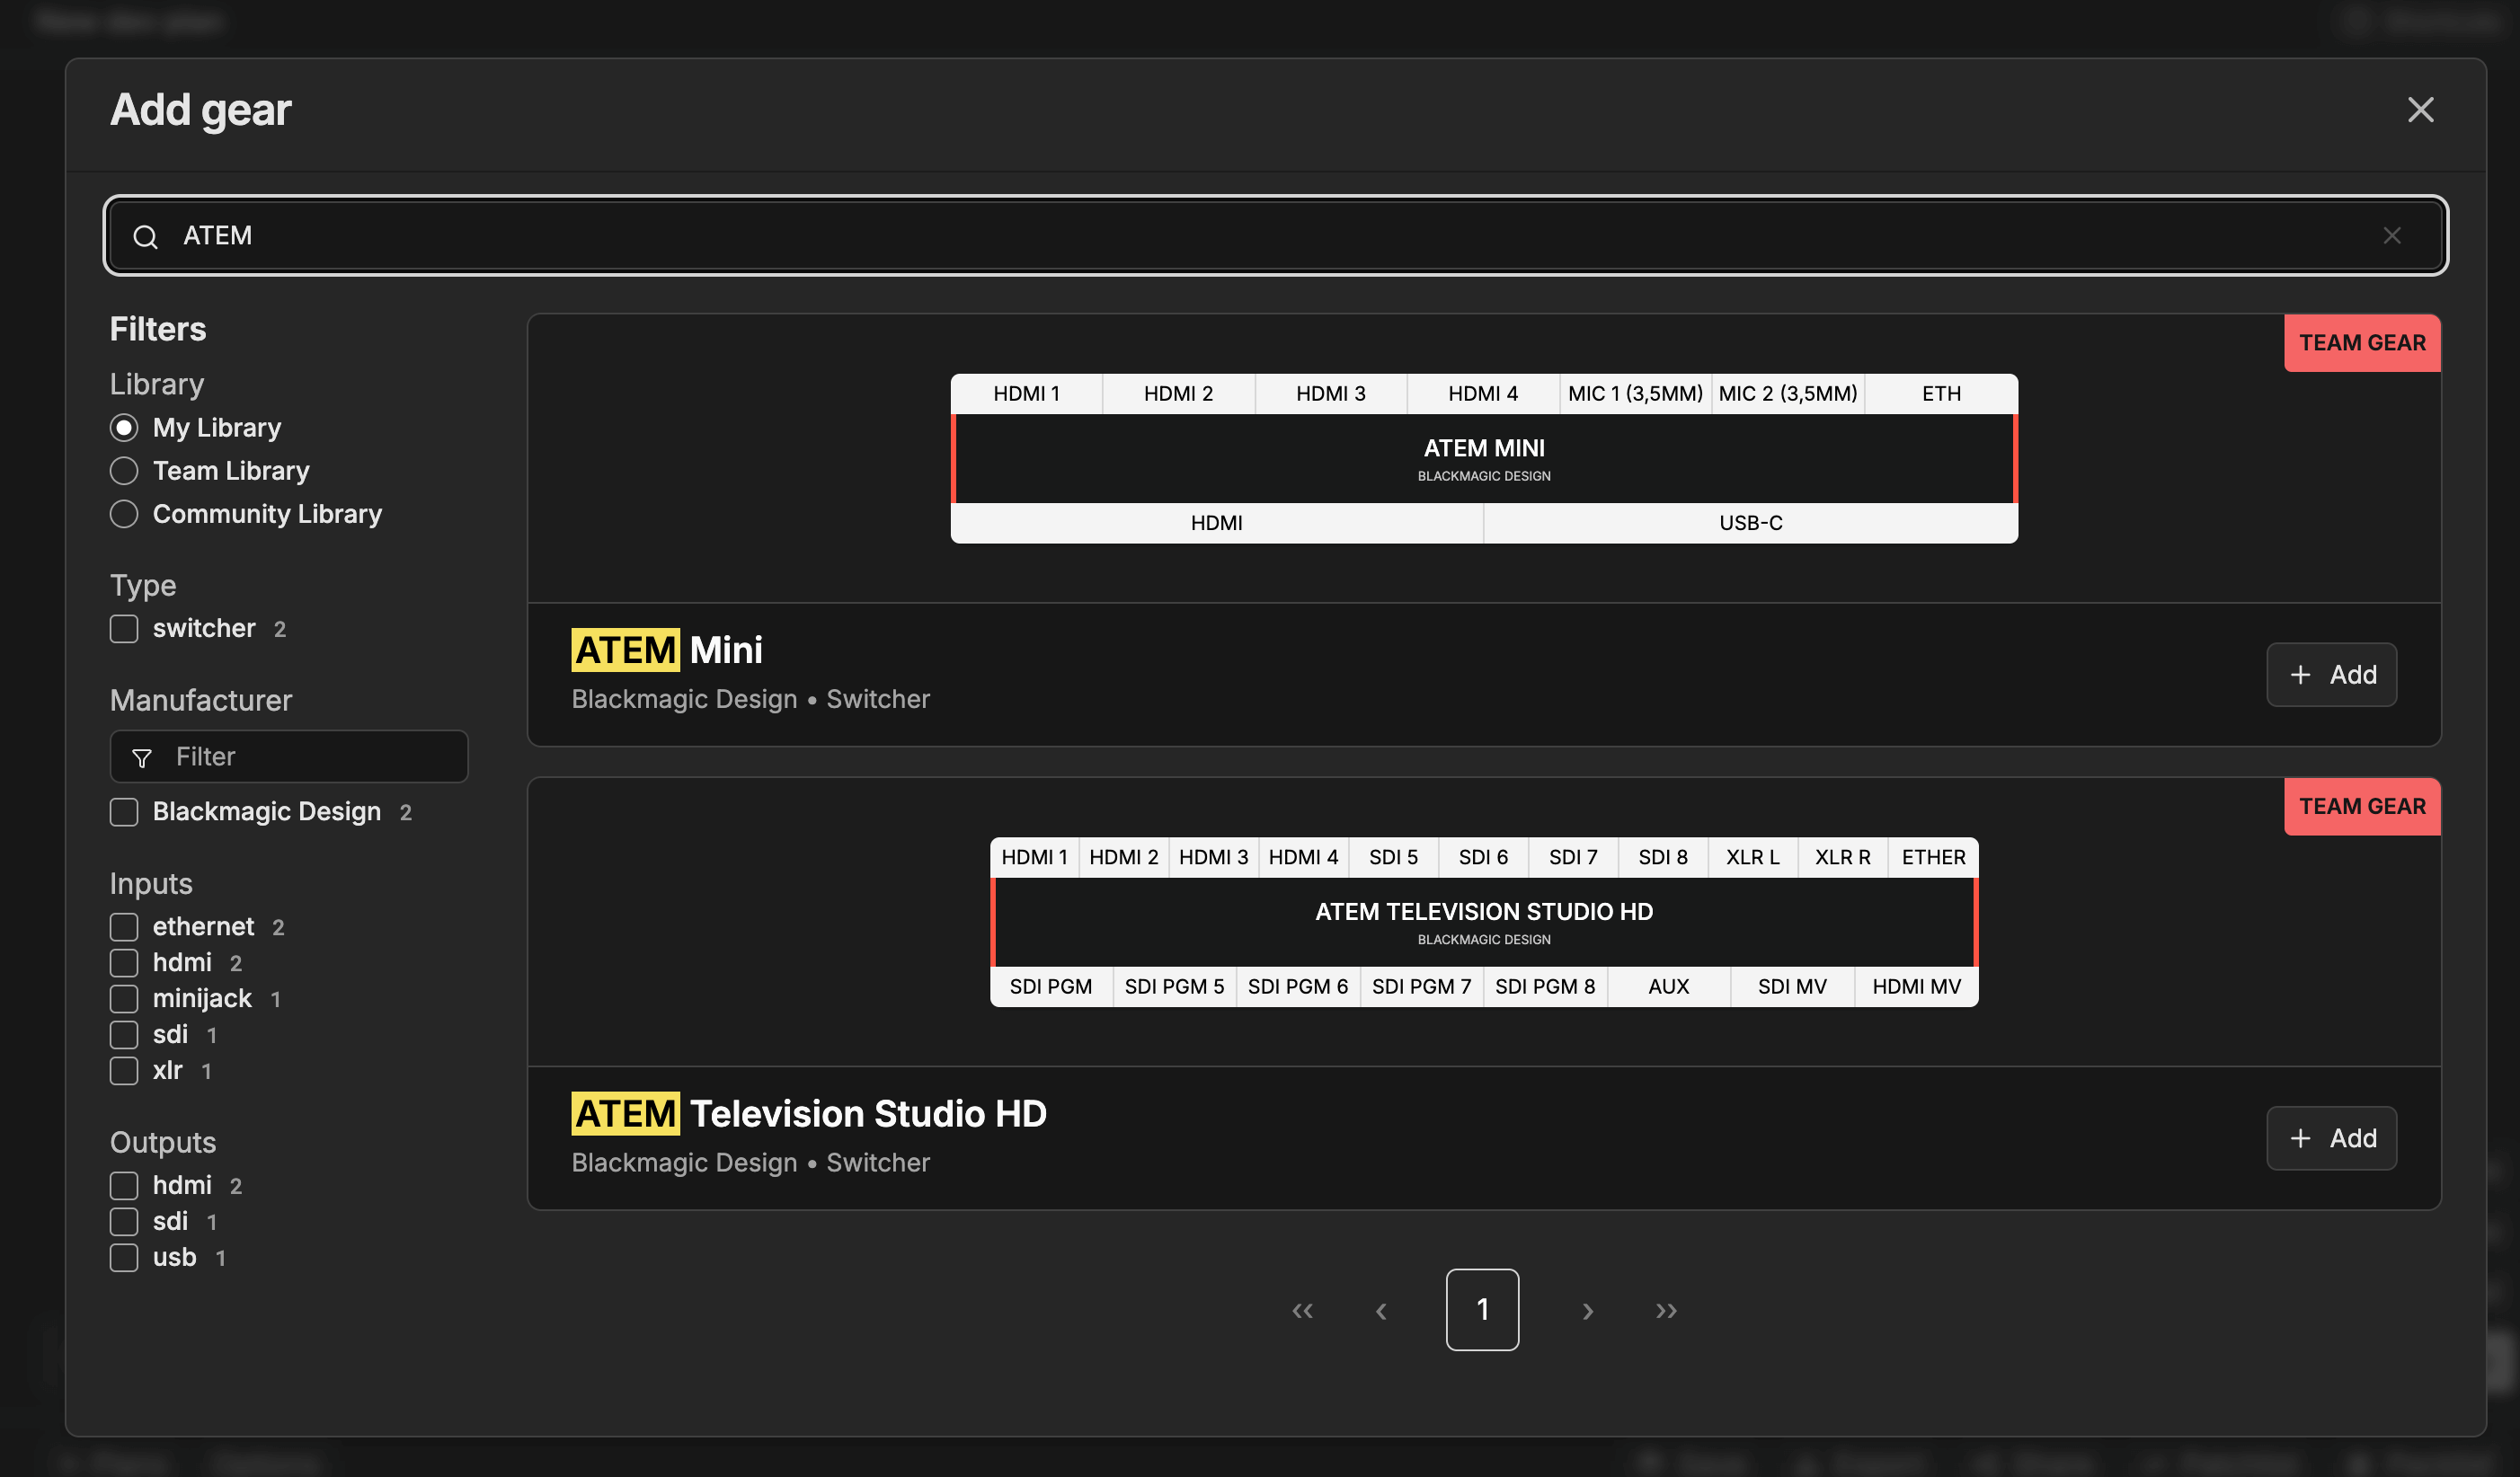The image size is (2520, 1477).
Task: Go to last page of results
Action: click(1666, 1311)
